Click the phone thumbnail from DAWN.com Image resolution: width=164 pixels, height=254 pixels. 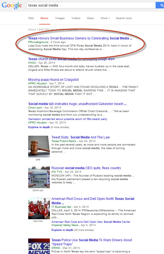point(39,177)
